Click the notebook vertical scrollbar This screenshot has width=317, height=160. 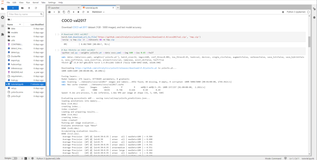pyautogui.click(x=309, y=41)
